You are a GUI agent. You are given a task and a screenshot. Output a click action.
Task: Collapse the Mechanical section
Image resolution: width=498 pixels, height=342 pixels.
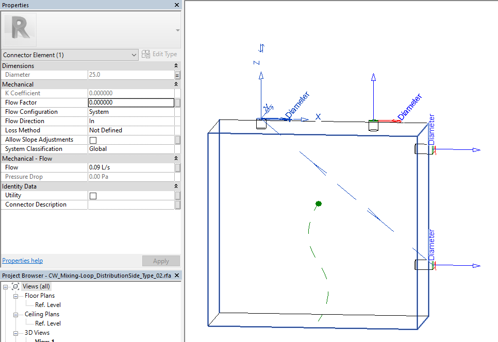(175, 84)
